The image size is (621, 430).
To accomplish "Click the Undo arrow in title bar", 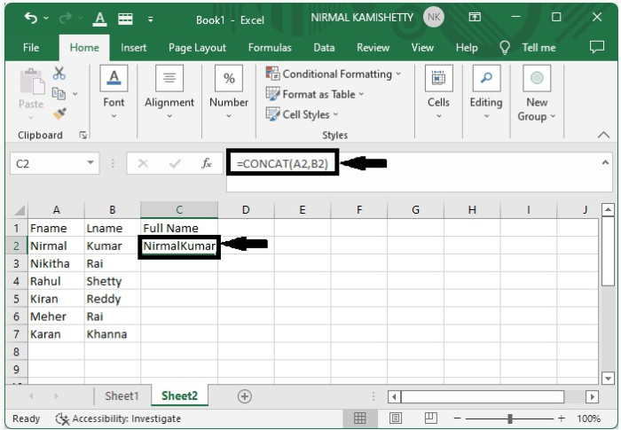I will 31,18.
